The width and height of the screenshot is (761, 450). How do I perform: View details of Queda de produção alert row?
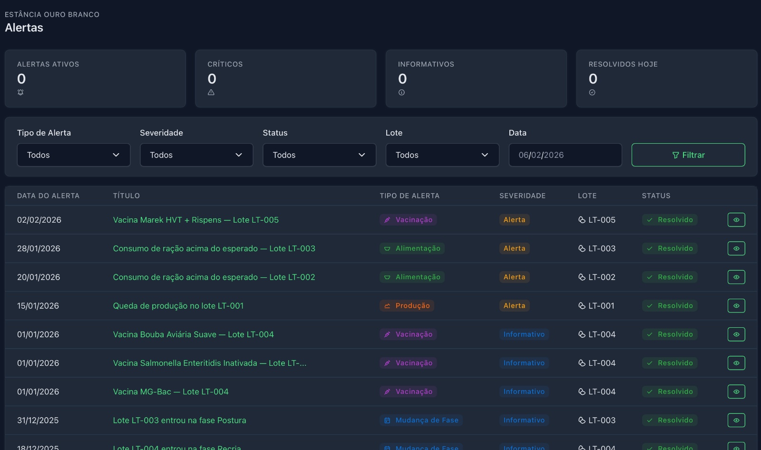coord(736,306)
